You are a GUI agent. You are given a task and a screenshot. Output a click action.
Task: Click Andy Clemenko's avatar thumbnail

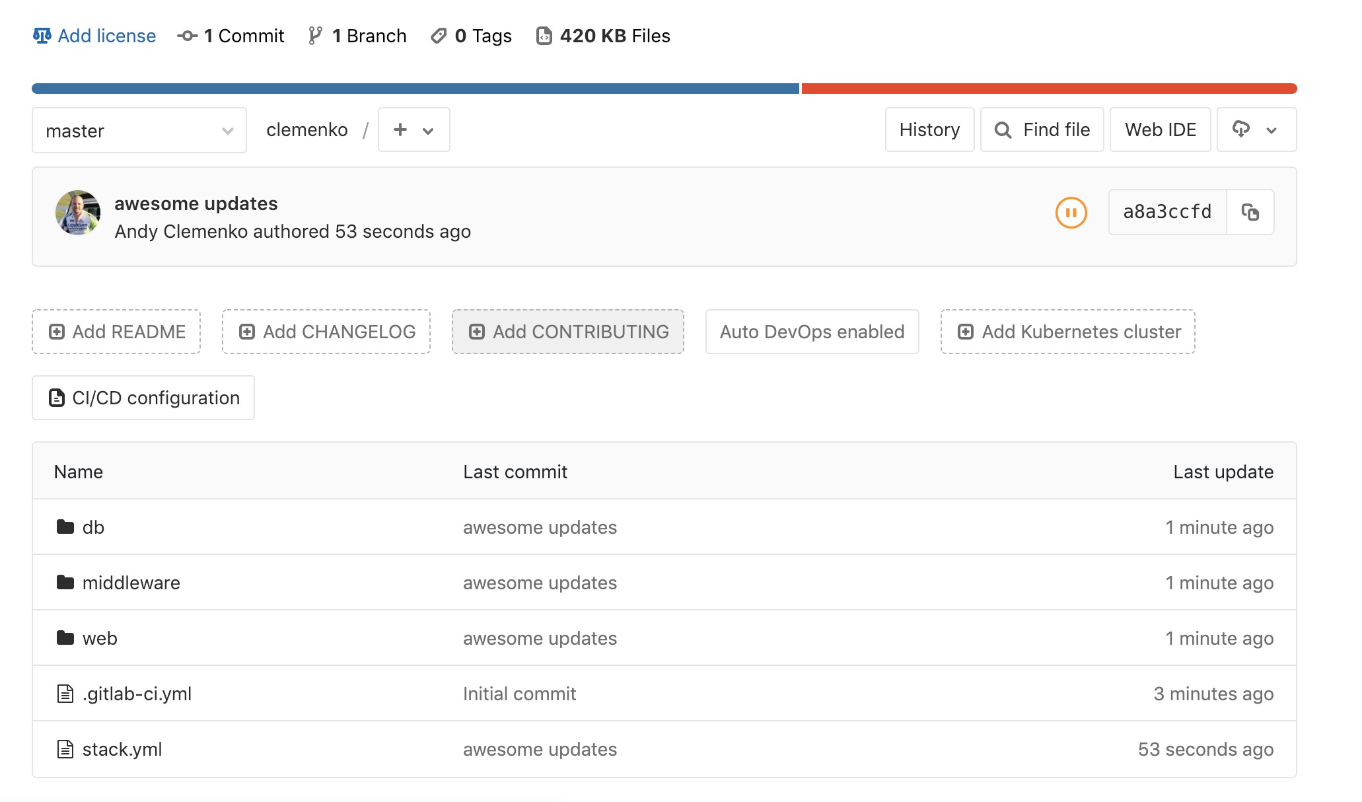point(78,213)
